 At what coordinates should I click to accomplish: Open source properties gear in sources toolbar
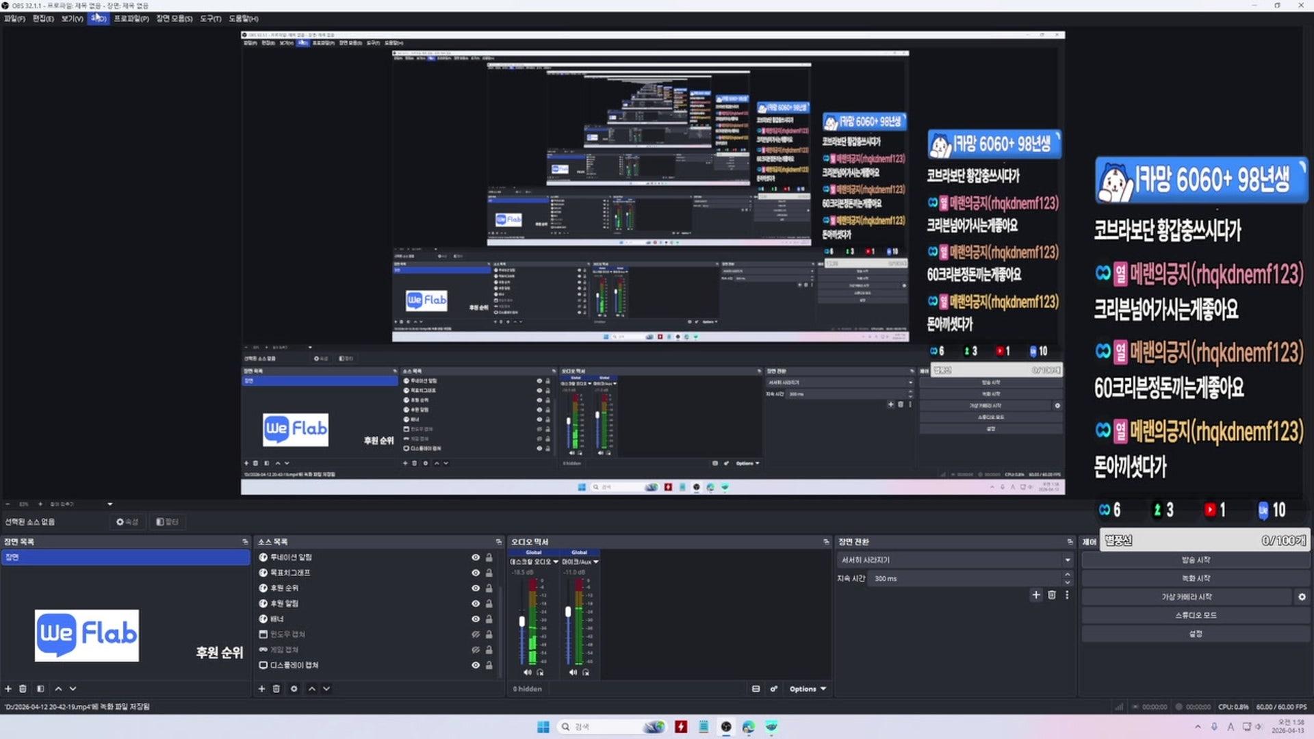coord(294,689)
